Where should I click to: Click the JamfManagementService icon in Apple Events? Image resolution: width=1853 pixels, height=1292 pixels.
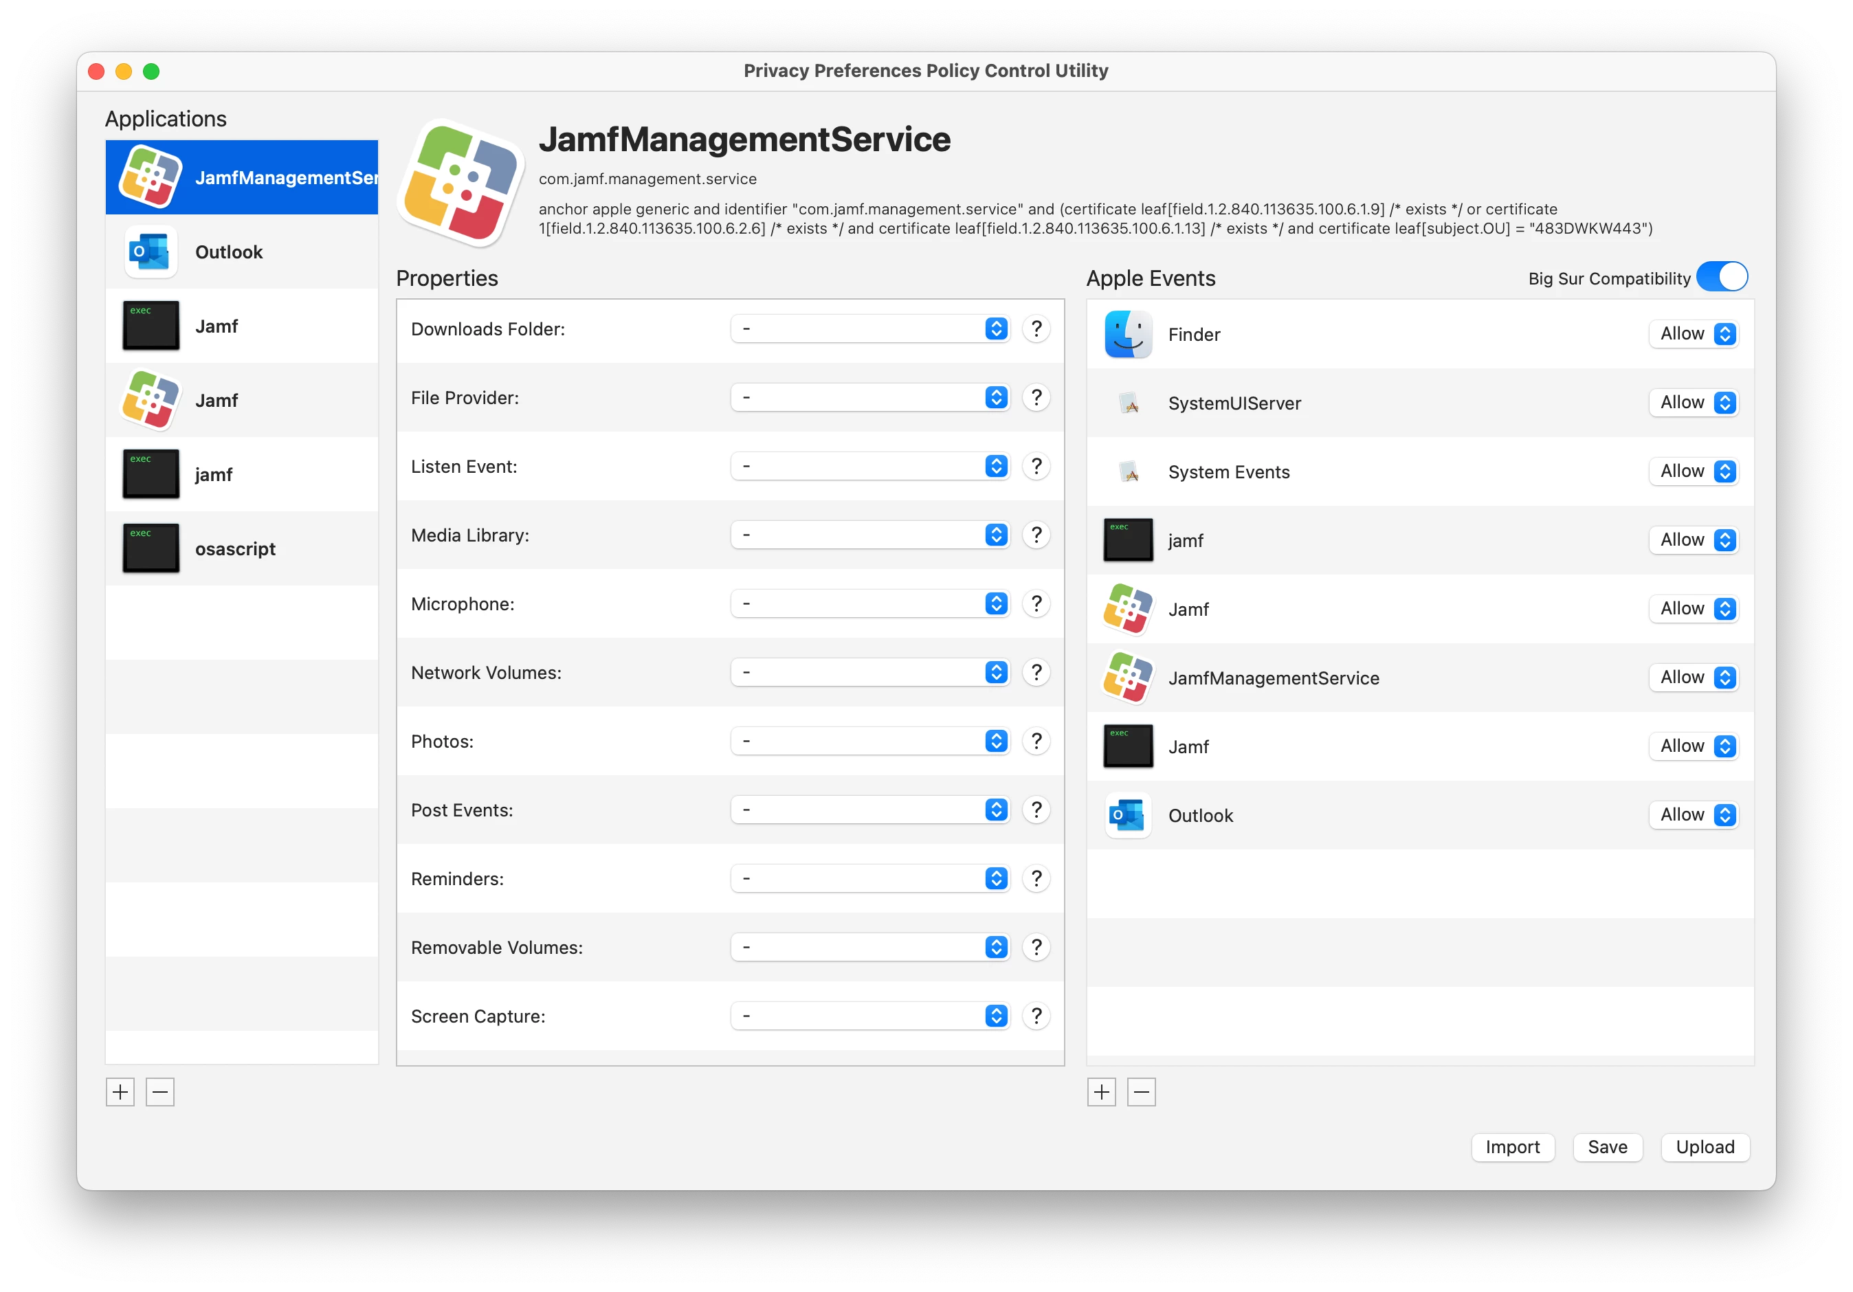coord(1127,678)
